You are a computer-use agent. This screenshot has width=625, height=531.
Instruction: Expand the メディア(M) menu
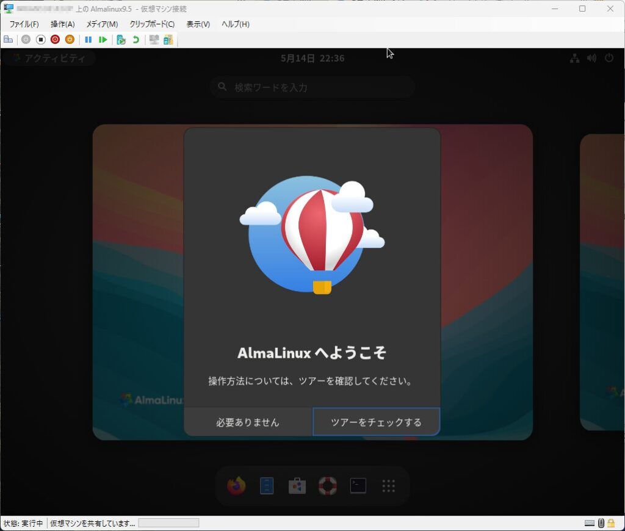click(x=102, y=24)
